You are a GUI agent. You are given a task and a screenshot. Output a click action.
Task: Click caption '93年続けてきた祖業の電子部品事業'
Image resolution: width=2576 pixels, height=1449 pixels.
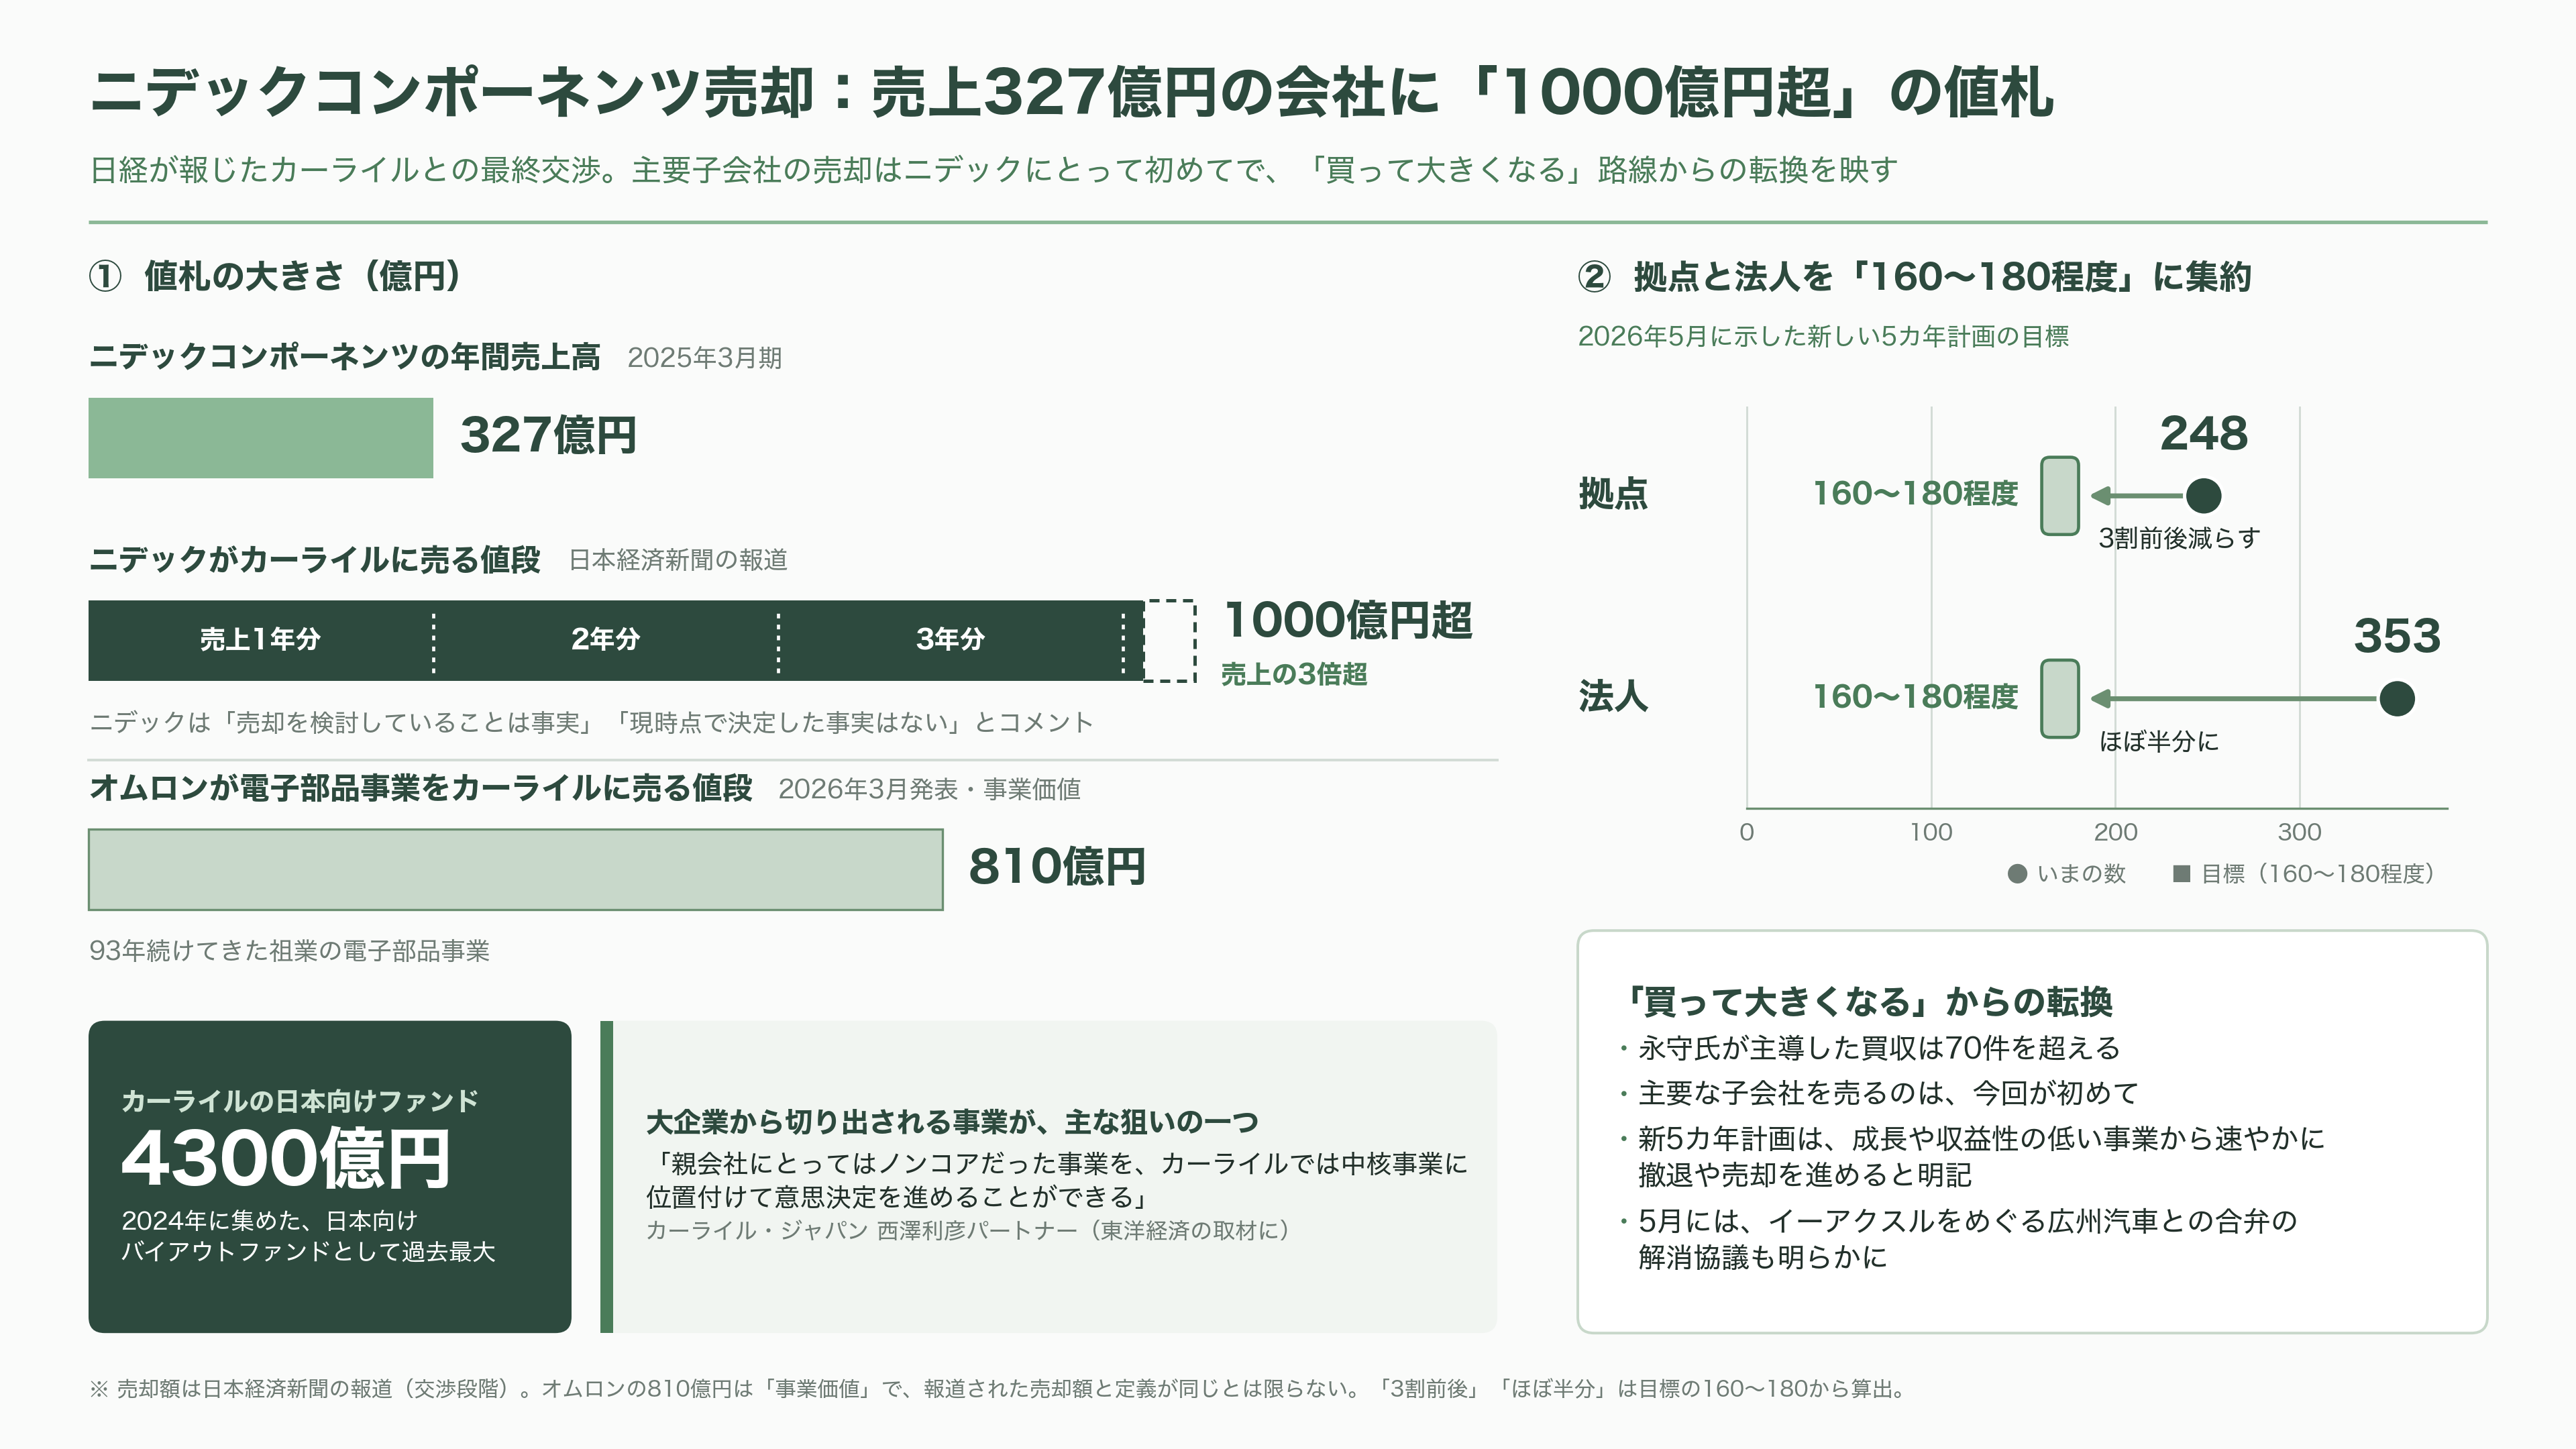tap(290, 951)
